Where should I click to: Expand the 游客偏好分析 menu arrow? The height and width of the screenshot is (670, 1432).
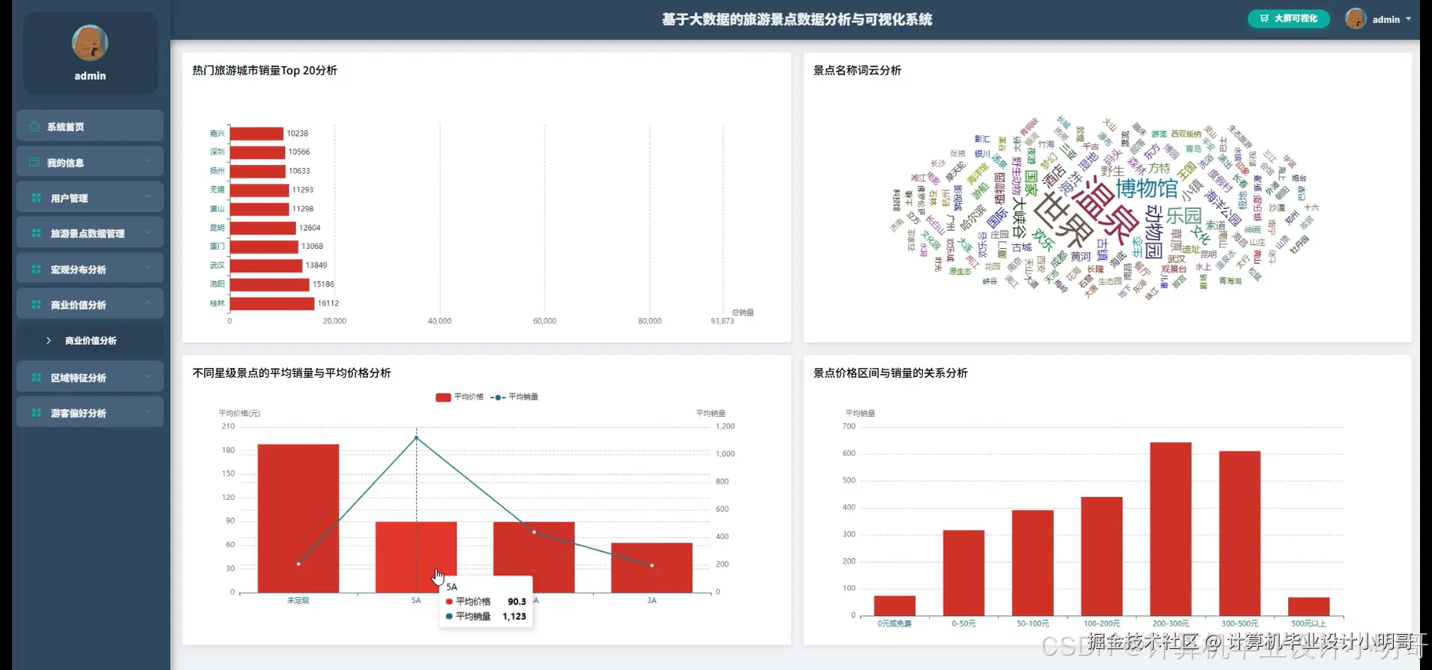click(148, 412)
